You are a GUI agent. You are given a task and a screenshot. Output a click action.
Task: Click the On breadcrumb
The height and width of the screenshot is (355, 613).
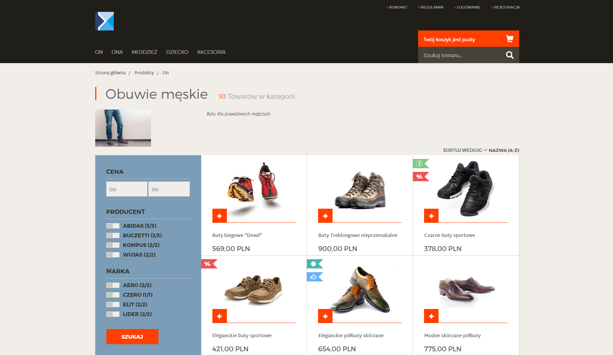coord(166,73)
